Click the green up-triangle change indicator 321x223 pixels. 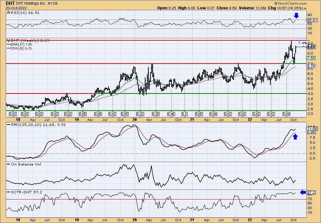pyautogui.click(x=305, y=8)
